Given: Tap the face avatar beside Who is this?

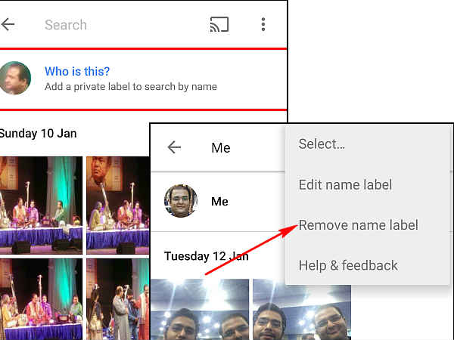Looking at the screenshot, I should 14,79.
